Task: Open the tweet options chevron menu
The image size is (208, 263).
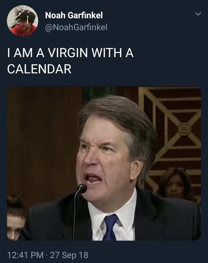Action: point(198,14)
